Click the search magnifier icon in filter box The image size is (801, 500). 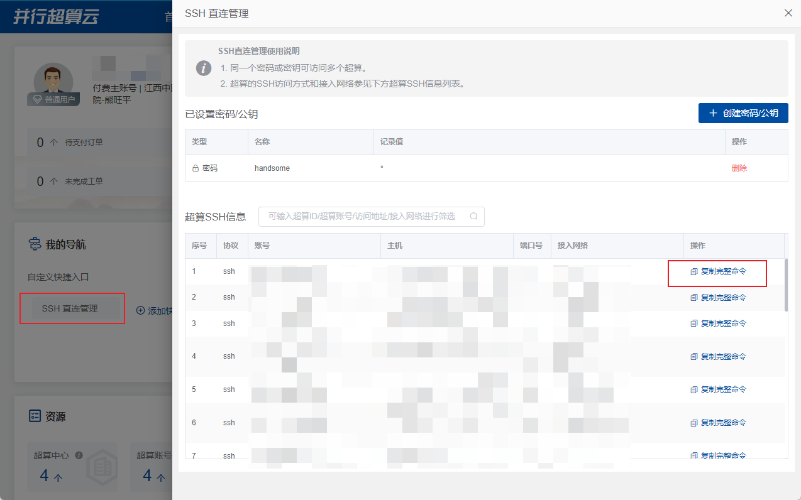pyautogui.click(x=473, y=216)
